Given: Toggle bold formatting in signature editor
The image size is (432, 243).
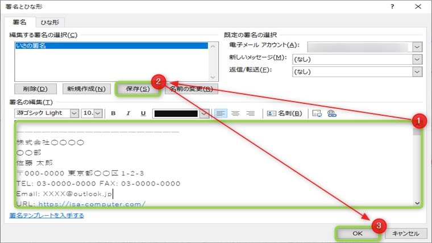Looking at the screenshot, I should point(113,114).
